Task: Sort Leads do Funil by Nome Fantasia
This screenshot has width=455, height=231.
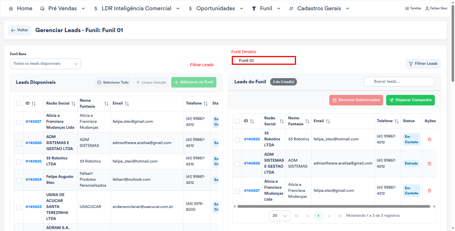Action: point(307,121)
